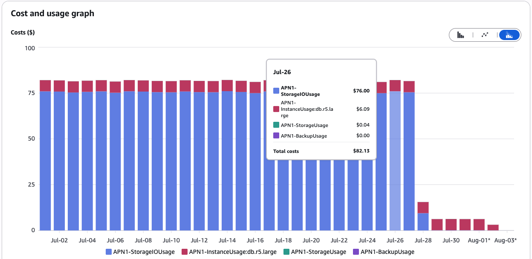Select the blue Jul-02 StorageIOUsage bar segment
532x259 pixels.
(x=59, y=161)
